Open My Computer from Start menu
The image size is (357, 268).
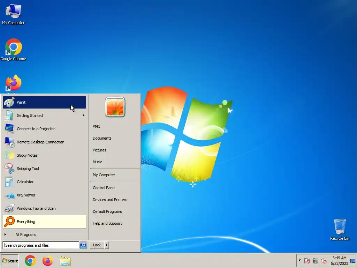point(104,175)
